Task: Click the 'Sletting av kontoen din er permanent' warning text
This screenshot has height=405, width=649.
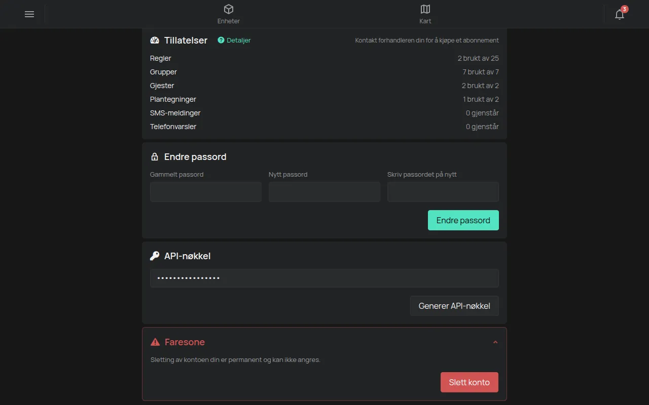Action: click(235, 360)
